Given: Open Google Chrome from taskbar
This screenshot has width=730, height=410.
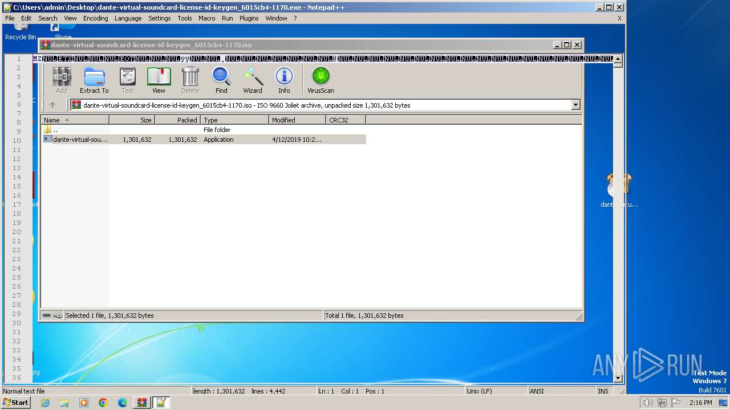Looking at the screenshot, I should point(103,403).
